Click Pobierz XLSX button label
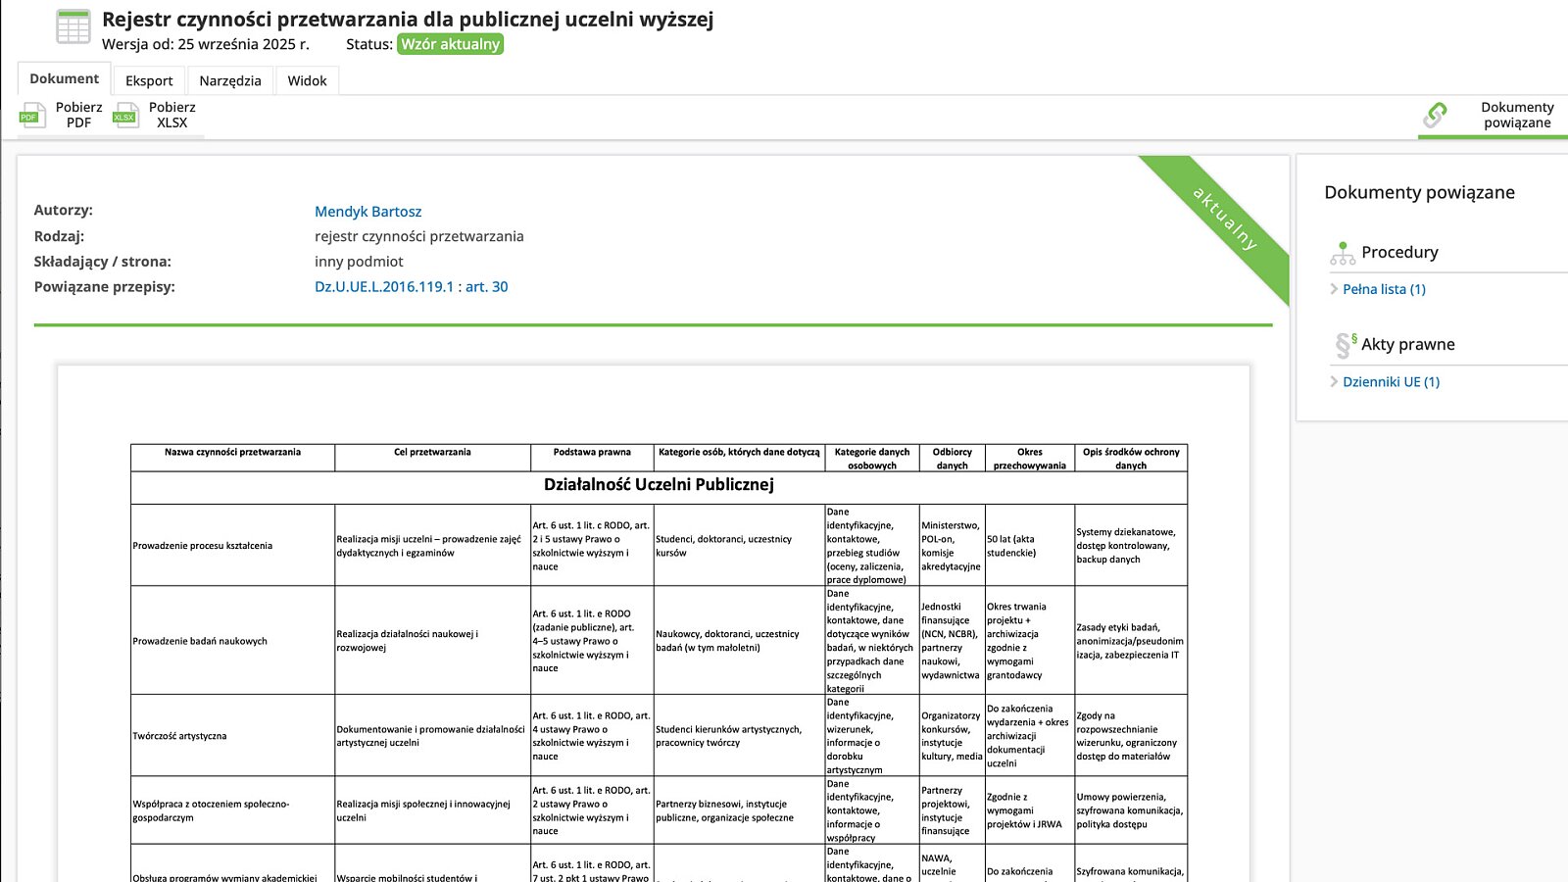 click(x=171, y=115)
